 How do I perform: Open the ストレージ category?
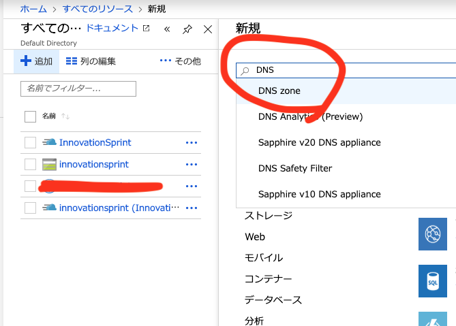coord(269,216)
